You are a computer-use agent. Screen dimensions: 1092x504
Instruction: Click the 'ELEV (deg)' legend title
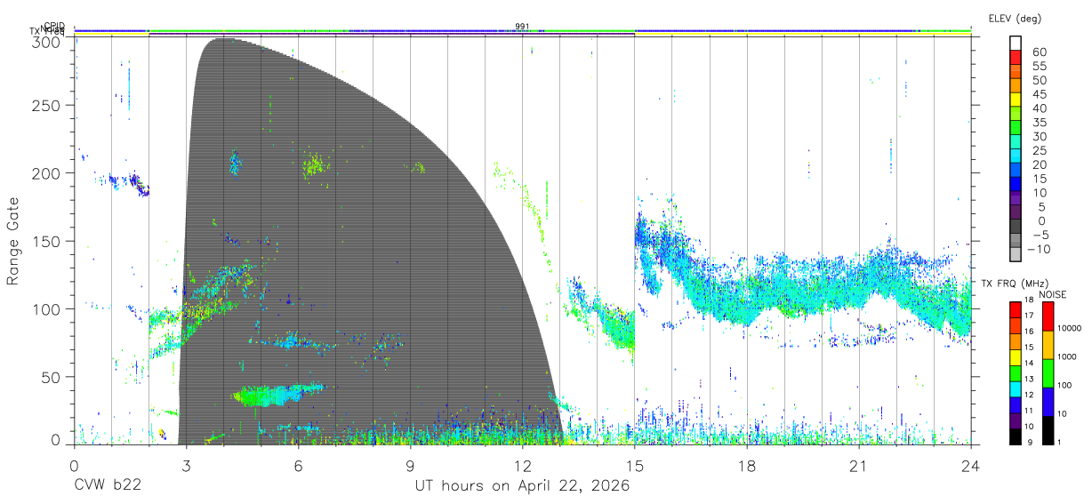pos(1016,19)
